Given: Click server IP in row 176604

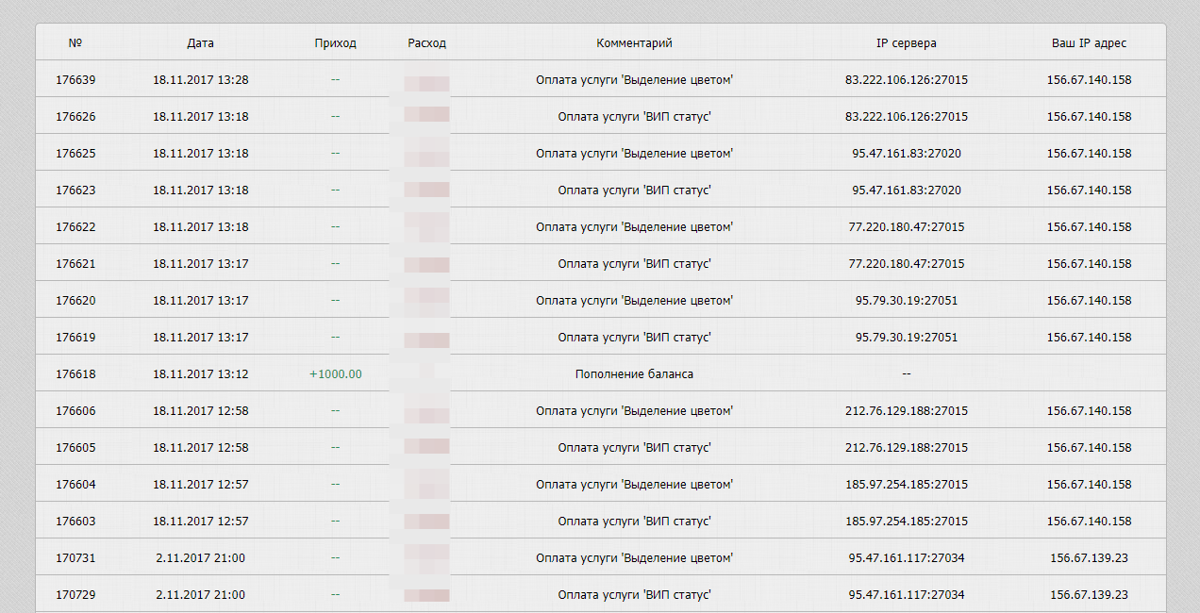Looking at the screenshot, I should 907,485.
